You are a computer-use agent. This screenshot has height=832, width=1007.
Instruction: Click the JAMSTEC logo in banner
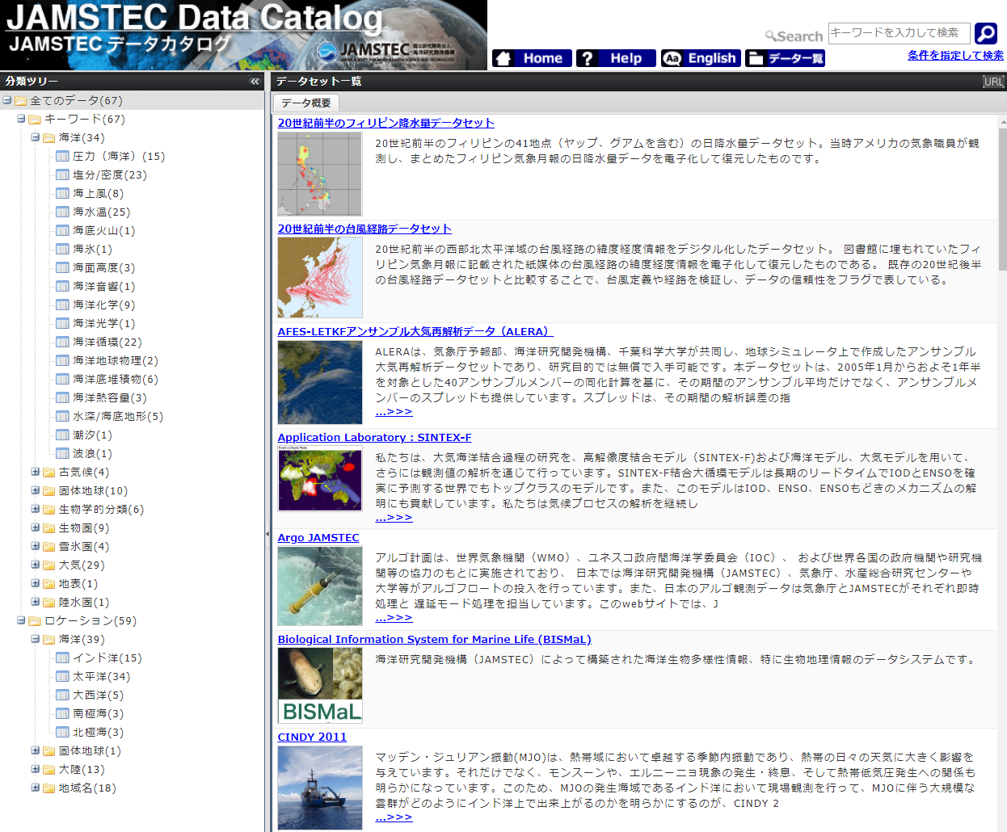386,52
